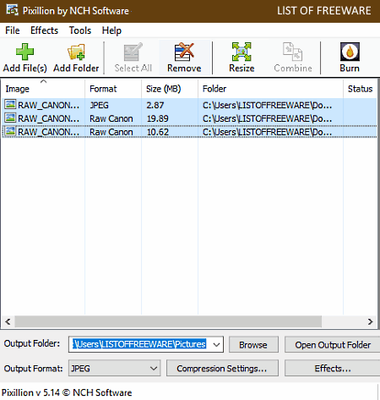Click the horizontal scrollbar thumb

168,321
